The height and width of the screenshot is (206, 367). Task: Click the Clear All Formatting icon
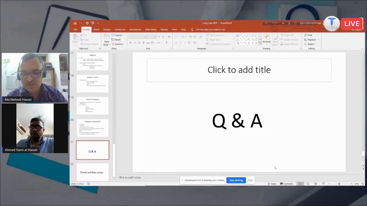(169, 37)
